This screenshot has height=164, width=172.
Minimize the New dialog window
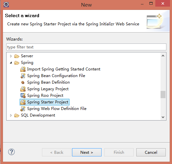point(142,4)
